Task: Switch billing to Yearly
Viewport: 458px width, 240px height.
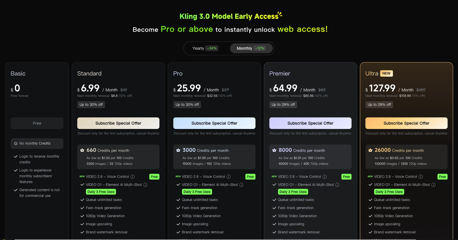Action: (205, 48)
